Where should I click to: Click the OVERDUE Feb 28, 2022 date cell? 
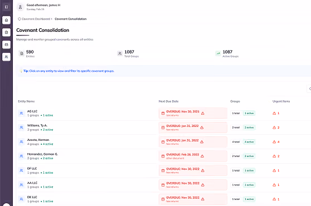tap(193, 156)
